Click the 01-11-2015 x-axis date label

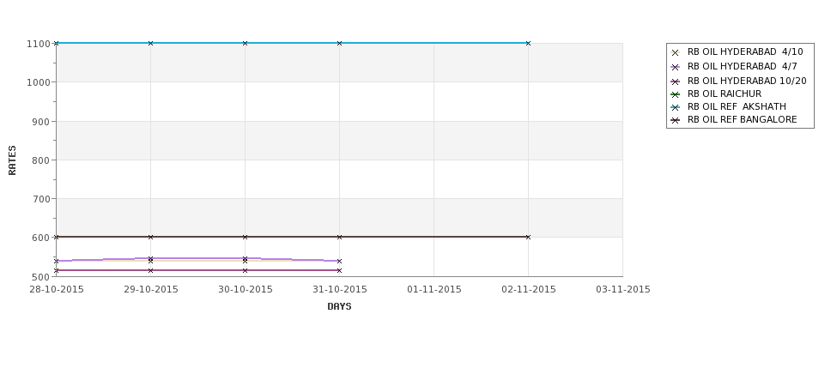coord(434,290)
